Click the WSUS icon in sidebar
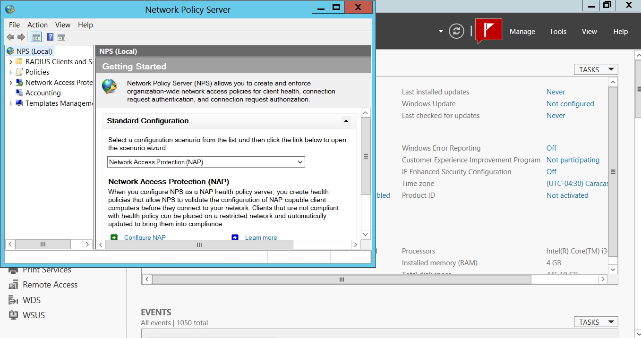 click(14, 315)
